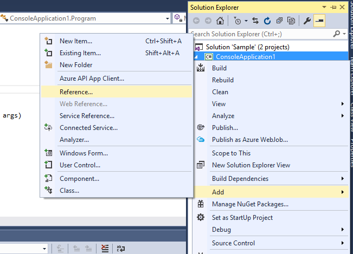This screenshot has width=353, height=254.
Task: Select Manage NuGet Packages... menu entry
Action: (250, 204)
